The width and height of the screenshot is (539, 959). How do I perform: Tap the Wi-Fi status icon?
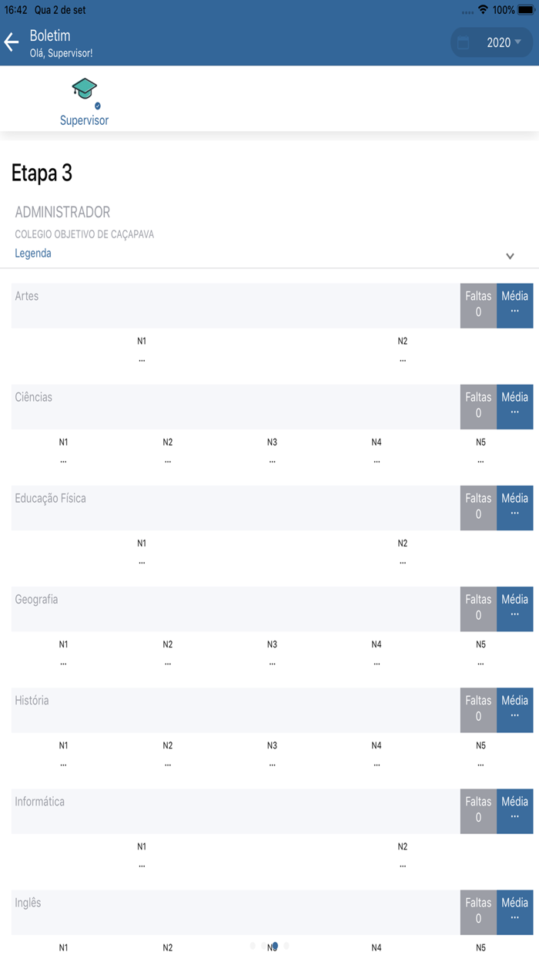(483, 10)
